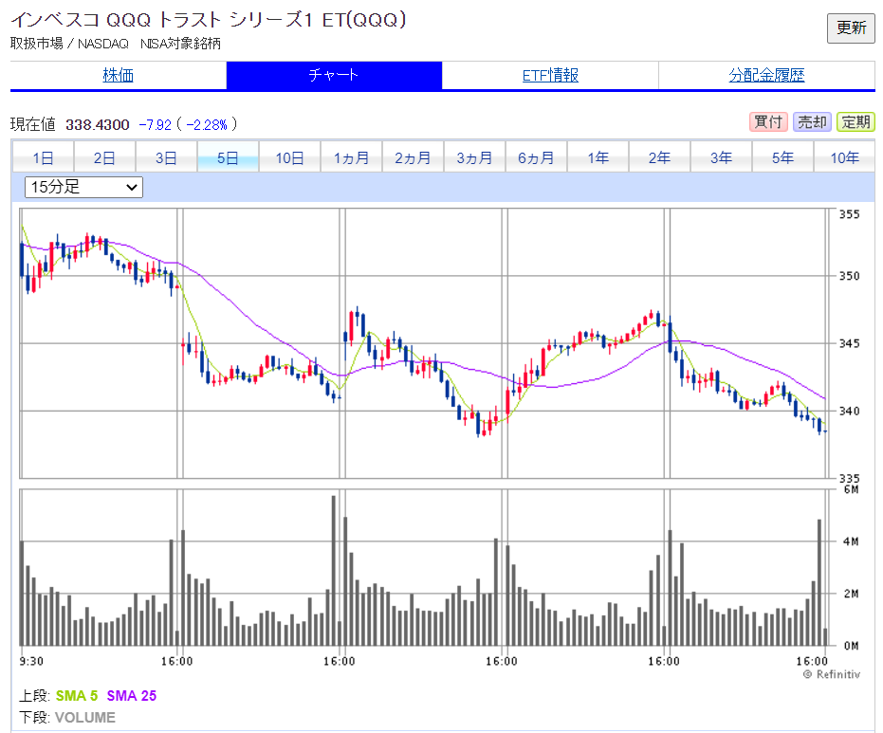The height and width of the screenshot is (733, 883).
Task: Select the 3日 chart period
Action: point(166,157)
